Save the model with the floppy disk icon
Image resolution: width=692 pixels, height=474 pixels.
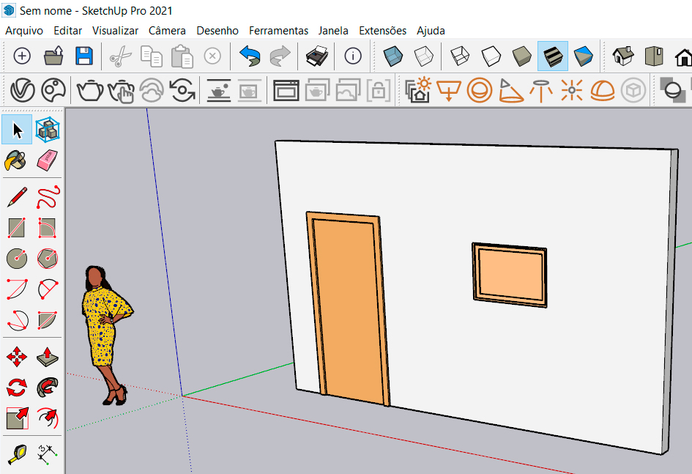click(x=84, y=56)
